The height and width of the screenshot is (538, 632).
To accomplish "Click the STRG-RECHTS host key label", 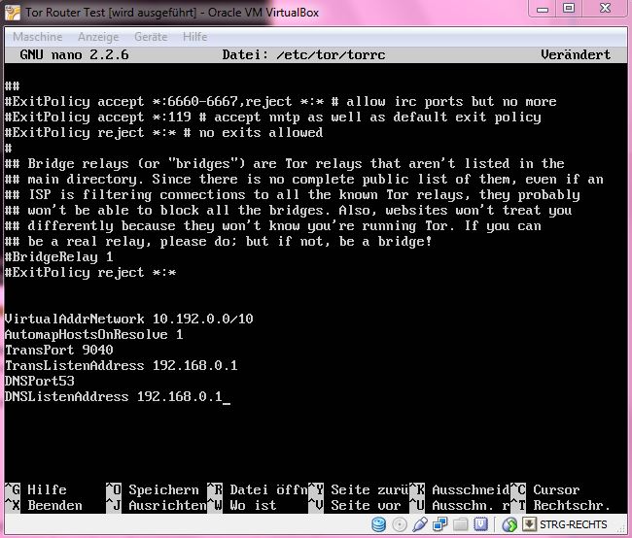I will point(573,524).
